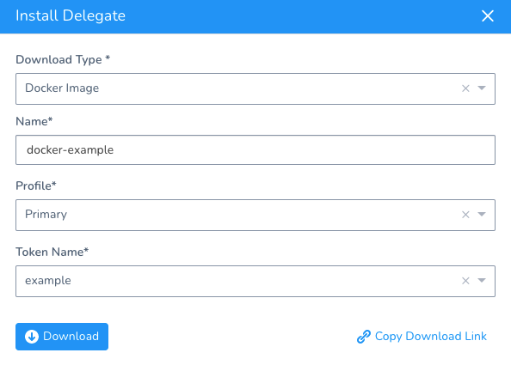
Task: Click the chain link icon
Action: tap(364, 337)
